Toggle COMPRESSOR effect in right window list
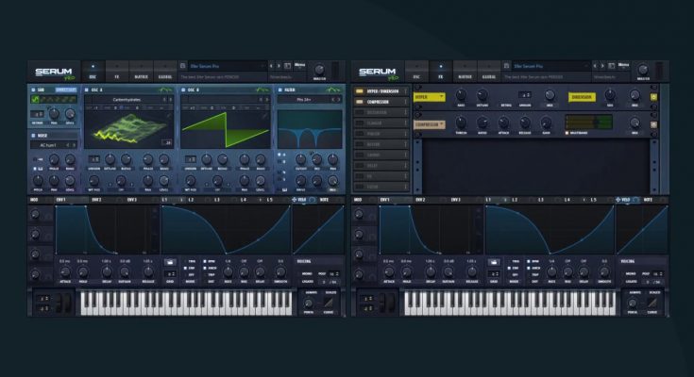Viewport: 694px width, 377px height. tap(359, 102)
